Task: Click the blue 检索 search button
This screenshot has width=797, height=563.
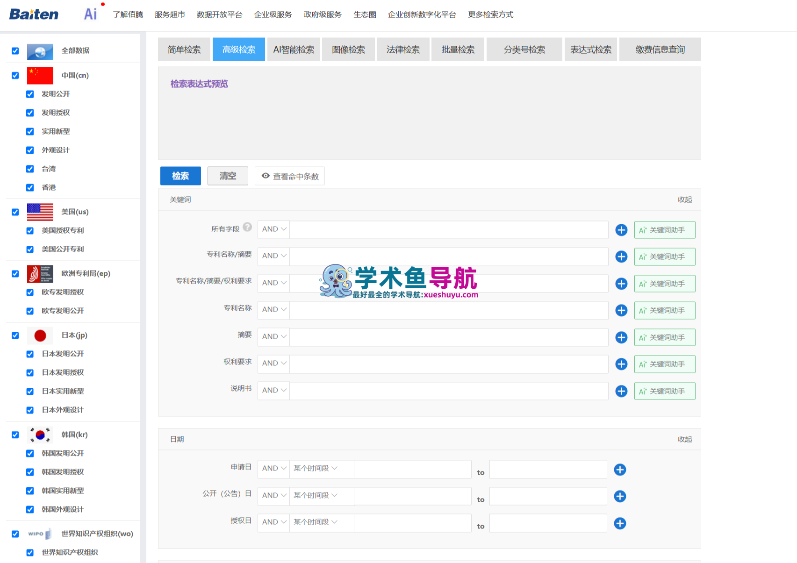Action: coord(180,176)
